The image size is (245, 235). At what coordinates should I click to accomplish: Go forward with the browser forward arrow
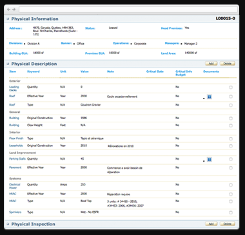(x=14, y=10)
